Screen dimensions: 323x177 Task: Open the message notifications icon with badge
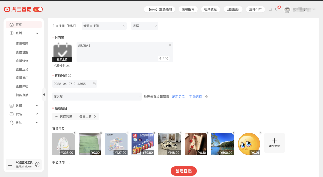tap(277, 9)
